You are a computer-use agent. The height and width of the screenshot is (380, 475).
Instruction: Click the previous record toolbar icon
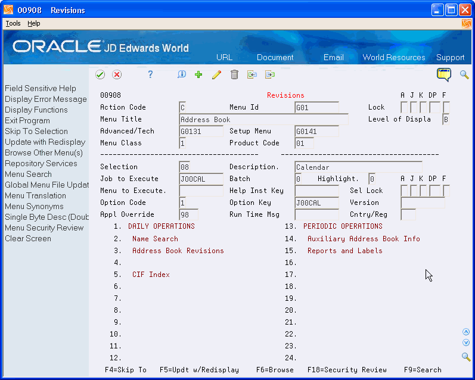[252, 74]
